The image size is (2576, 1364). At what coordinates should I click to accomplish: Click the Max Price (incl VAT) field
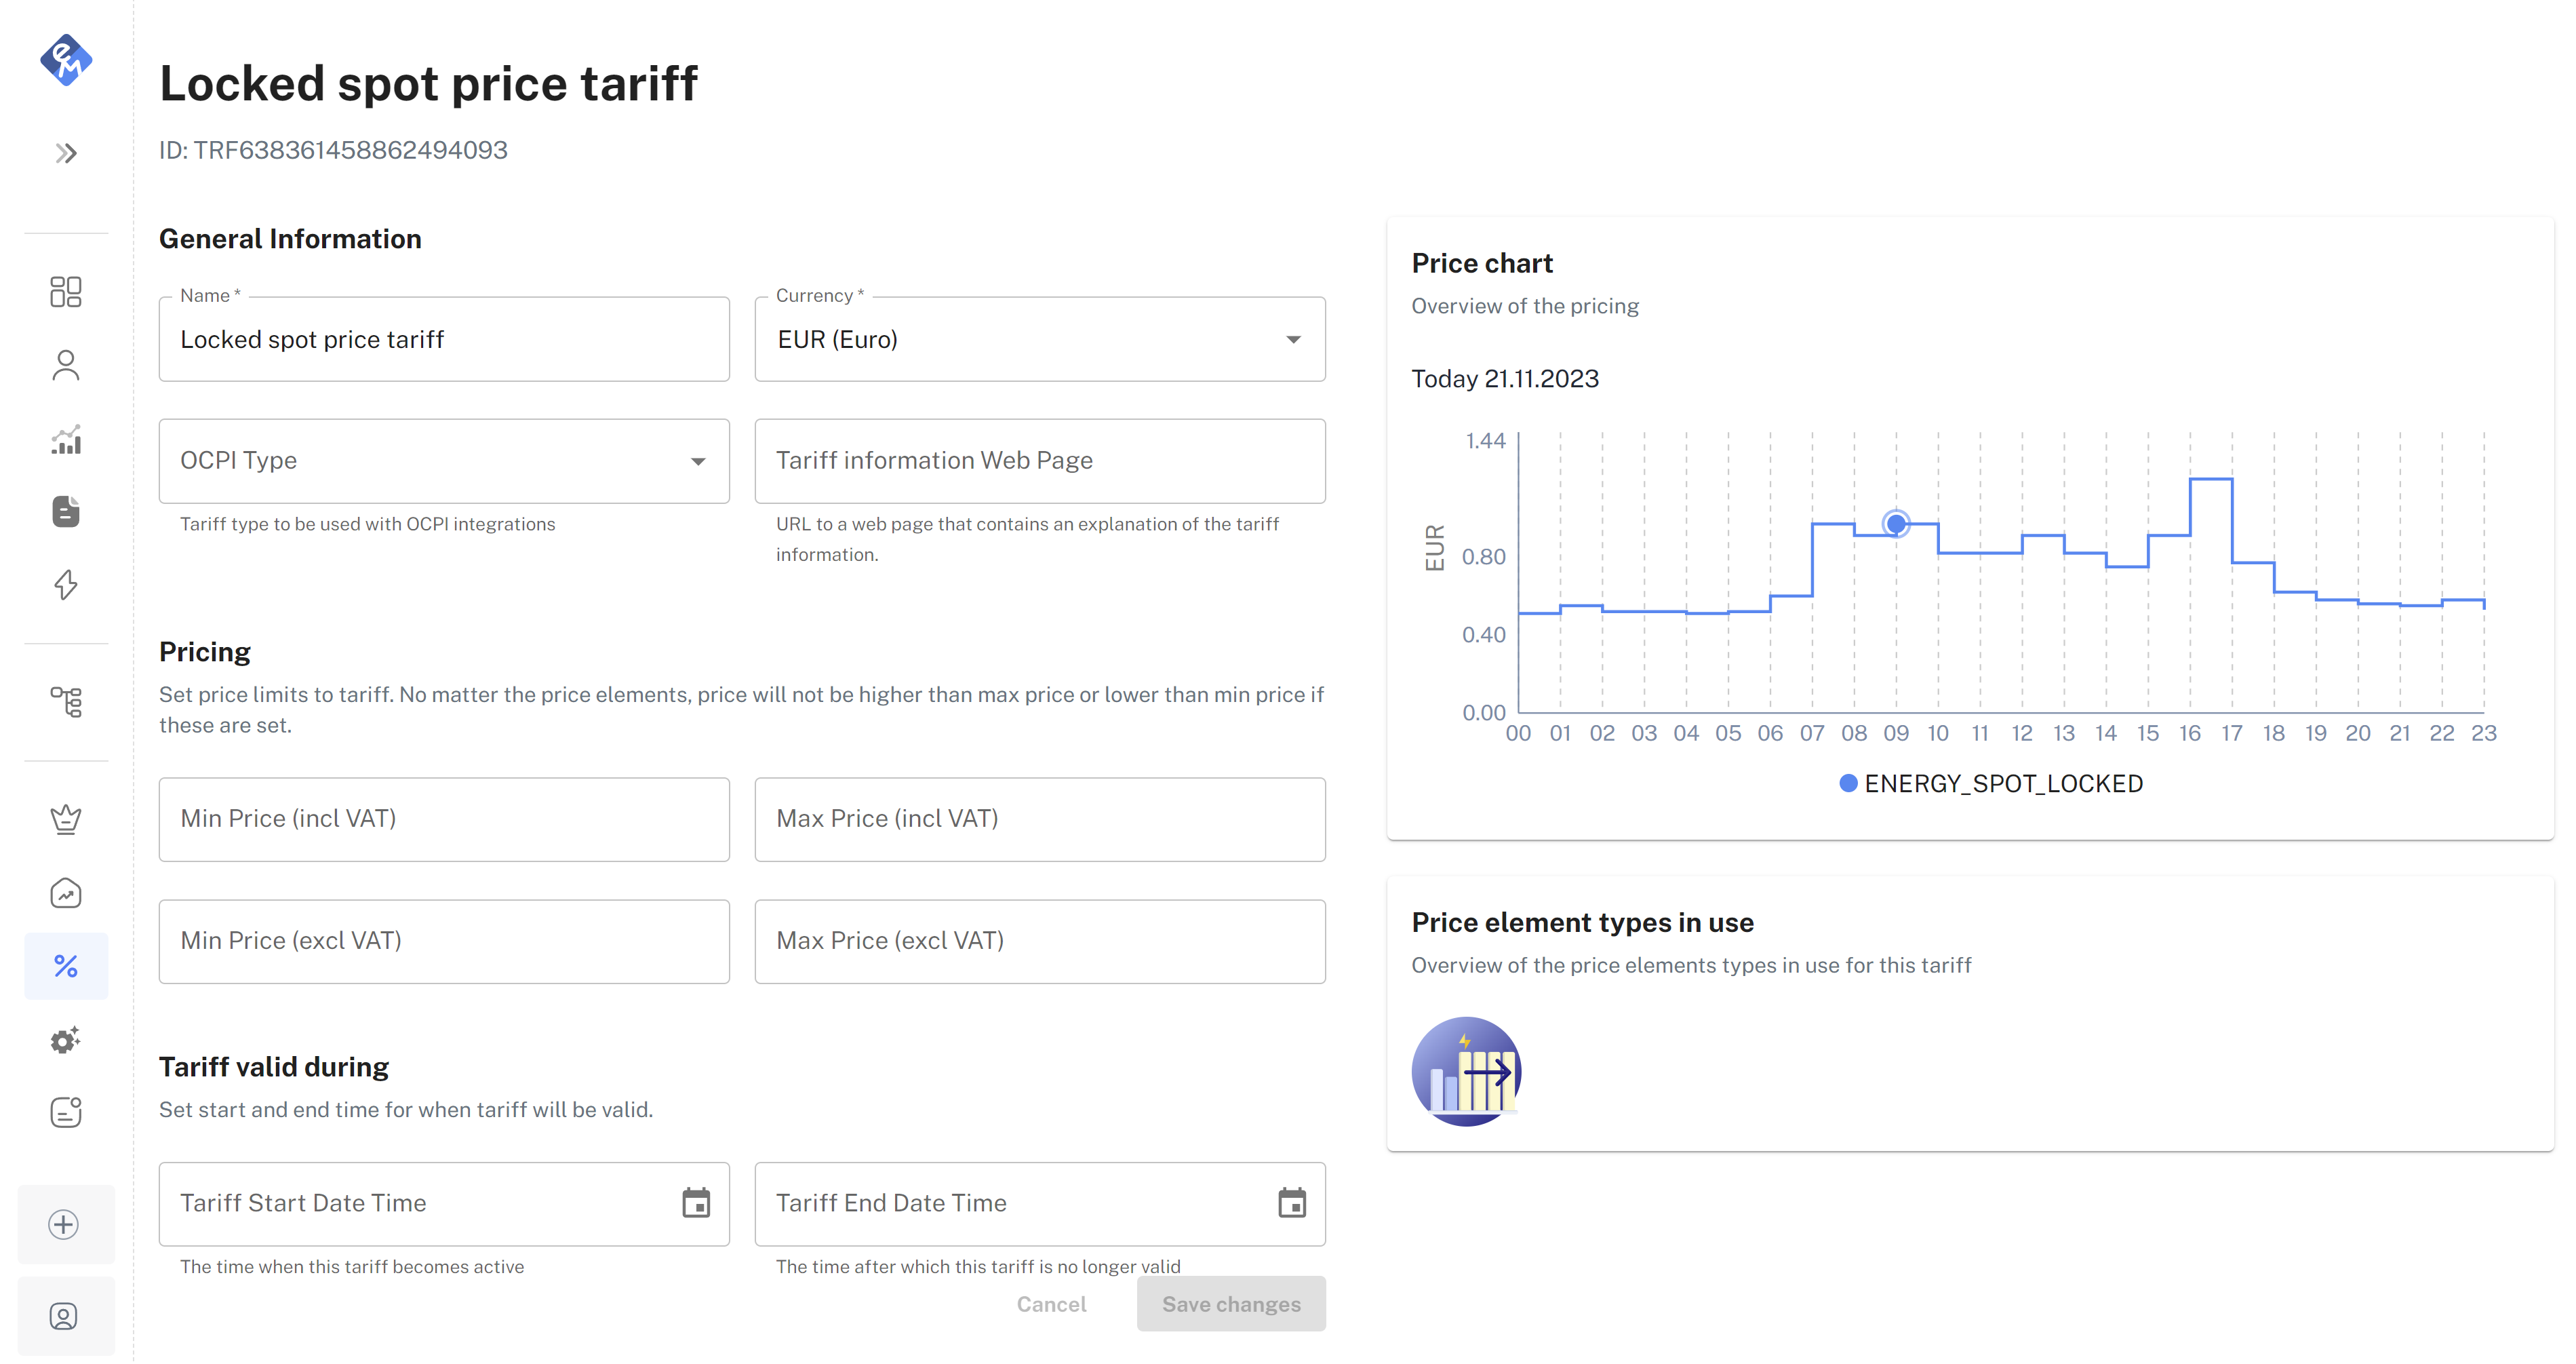pos(1039,819)
